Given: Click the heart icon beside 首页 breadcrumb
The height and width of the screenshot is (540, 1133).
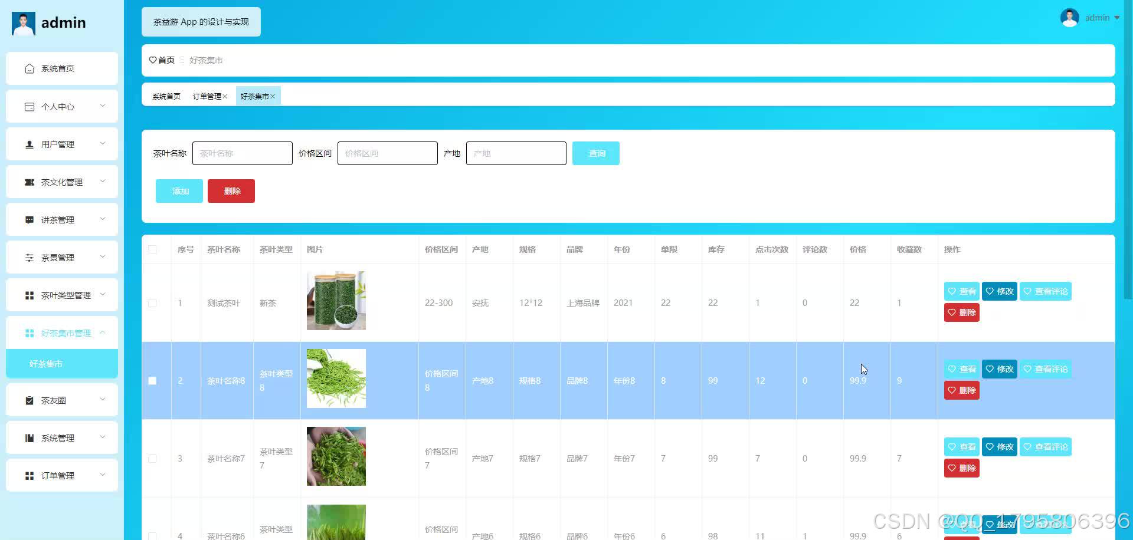Looking at the screenshot, I should [153, 60].
